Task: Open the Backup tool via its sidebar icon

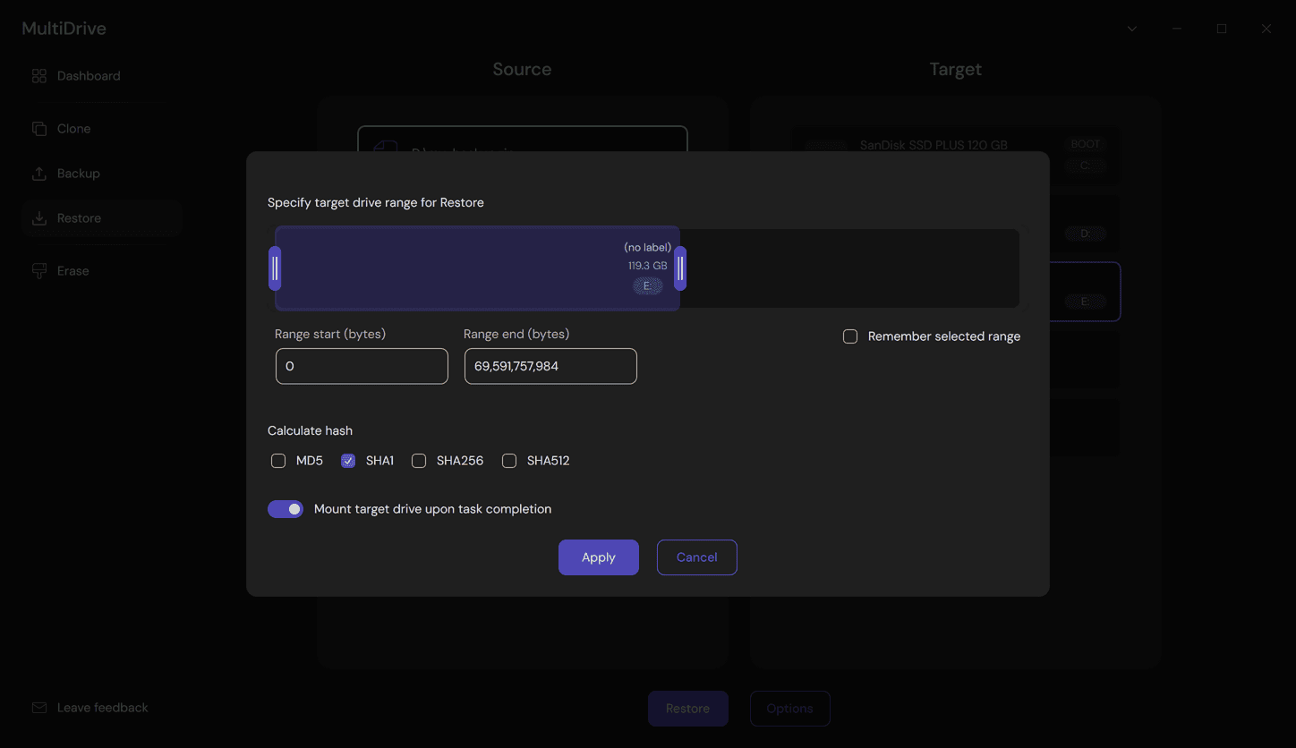Action: point(38,173)
